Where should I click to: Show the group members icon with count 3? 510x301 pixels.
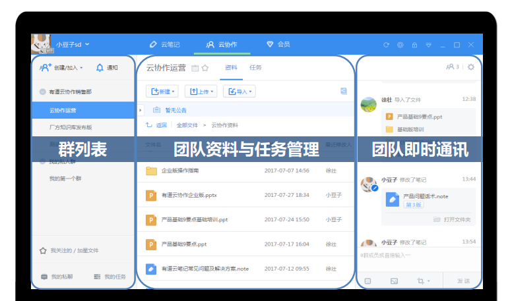click(453, 67)
